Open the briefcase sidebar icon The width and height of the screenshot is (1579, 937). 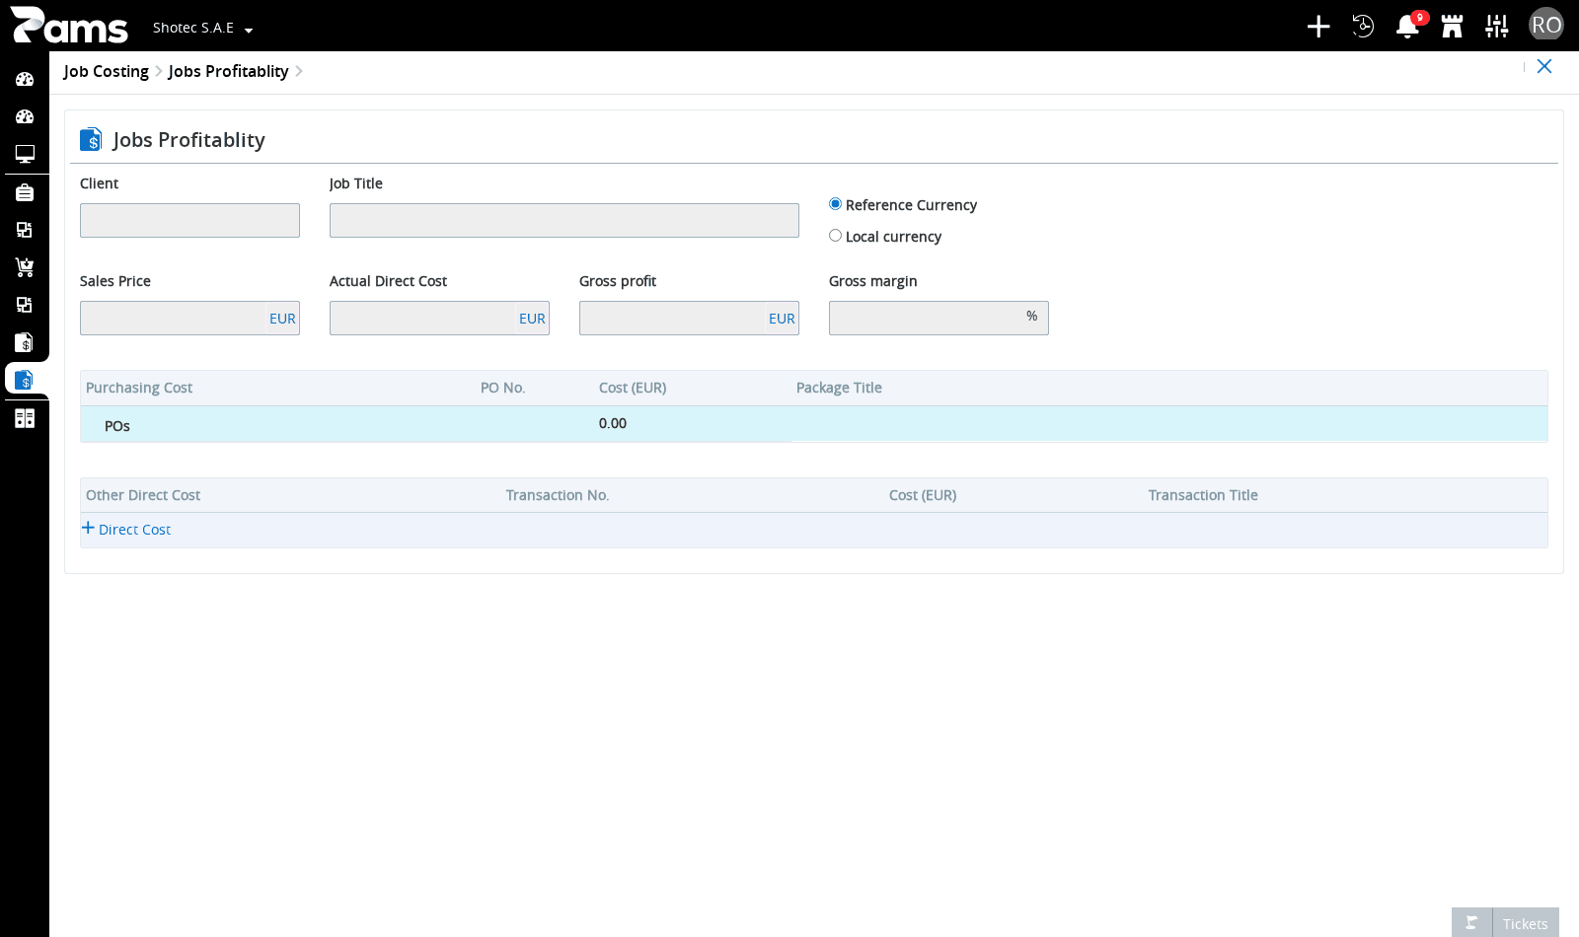(x=25, y=192)
